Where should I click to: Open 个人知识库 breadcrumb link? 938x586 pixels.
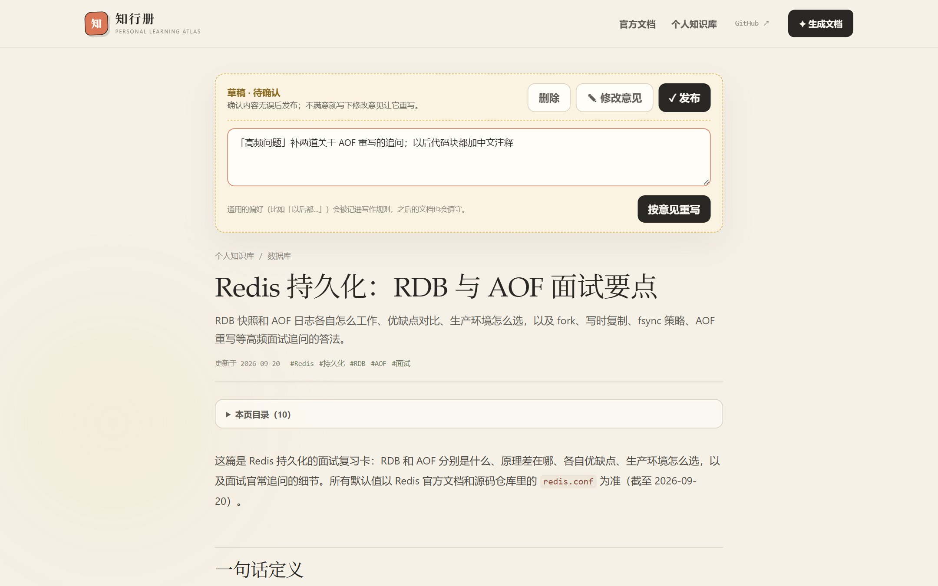[x=234, y=256]
